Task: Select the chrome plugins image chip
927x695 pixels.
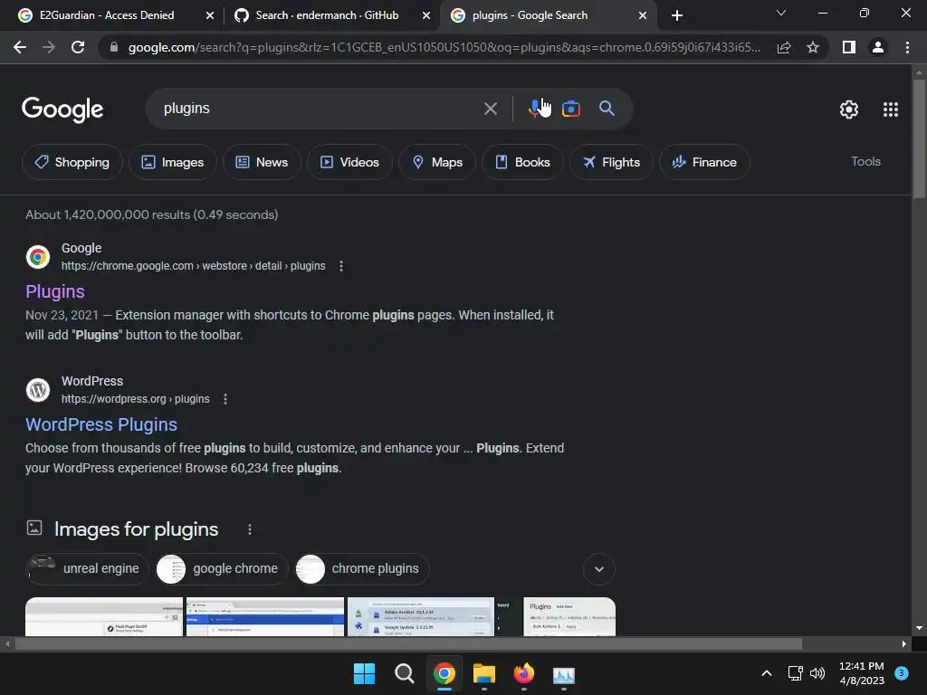Action: pos(362,569)
